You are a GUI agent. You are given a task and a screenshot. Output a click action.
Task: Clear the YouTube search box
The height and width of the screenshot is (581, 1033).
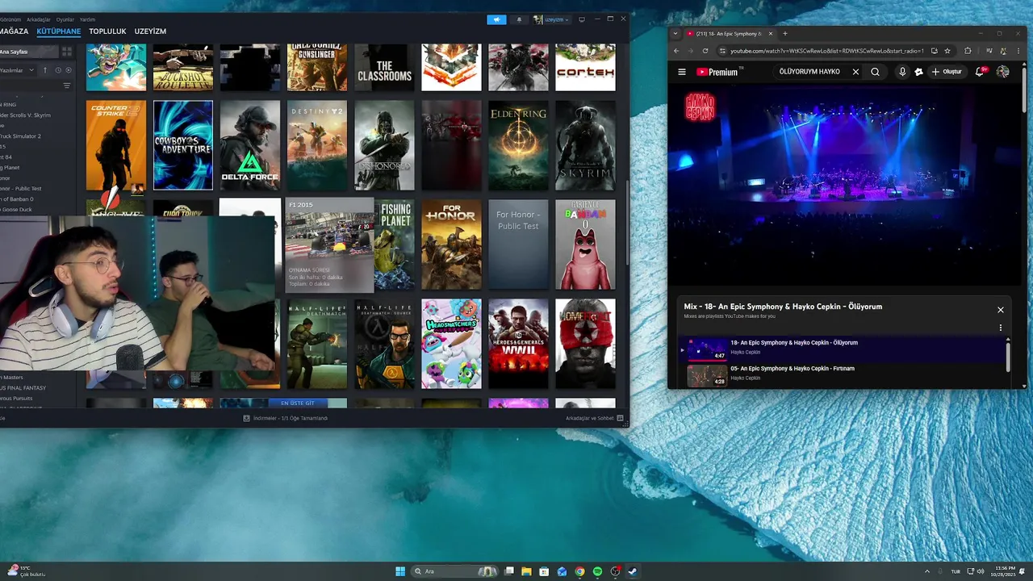[x=855, y=72]
